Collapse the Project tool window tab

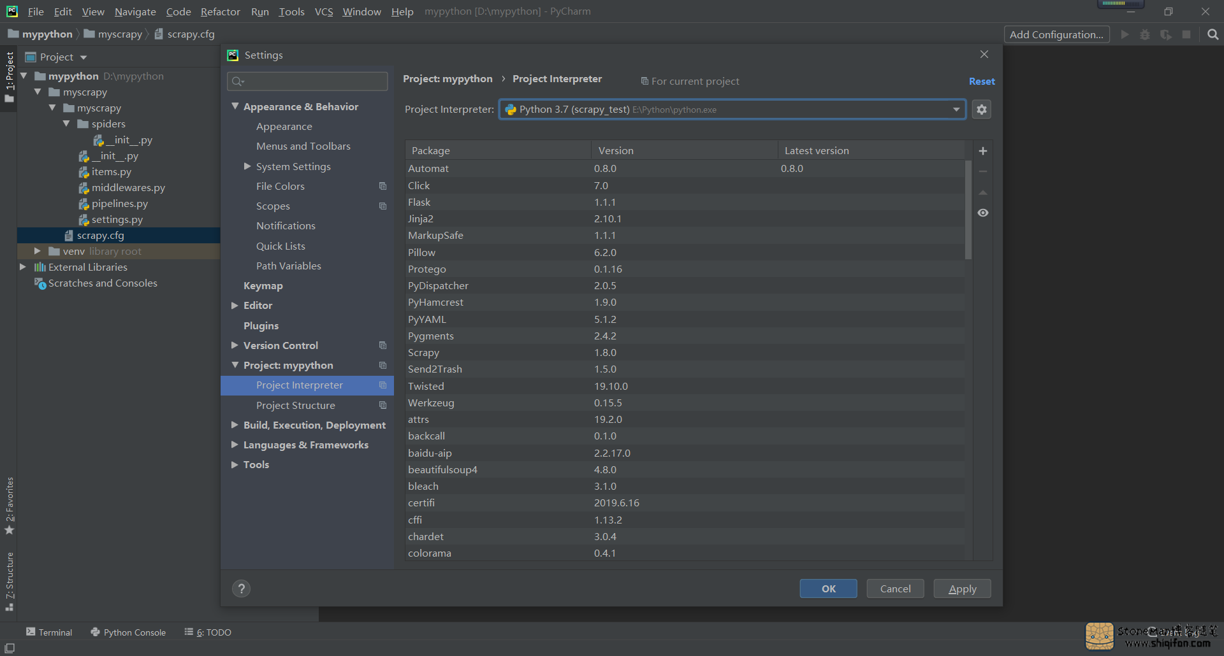click(x=10, y=77)
